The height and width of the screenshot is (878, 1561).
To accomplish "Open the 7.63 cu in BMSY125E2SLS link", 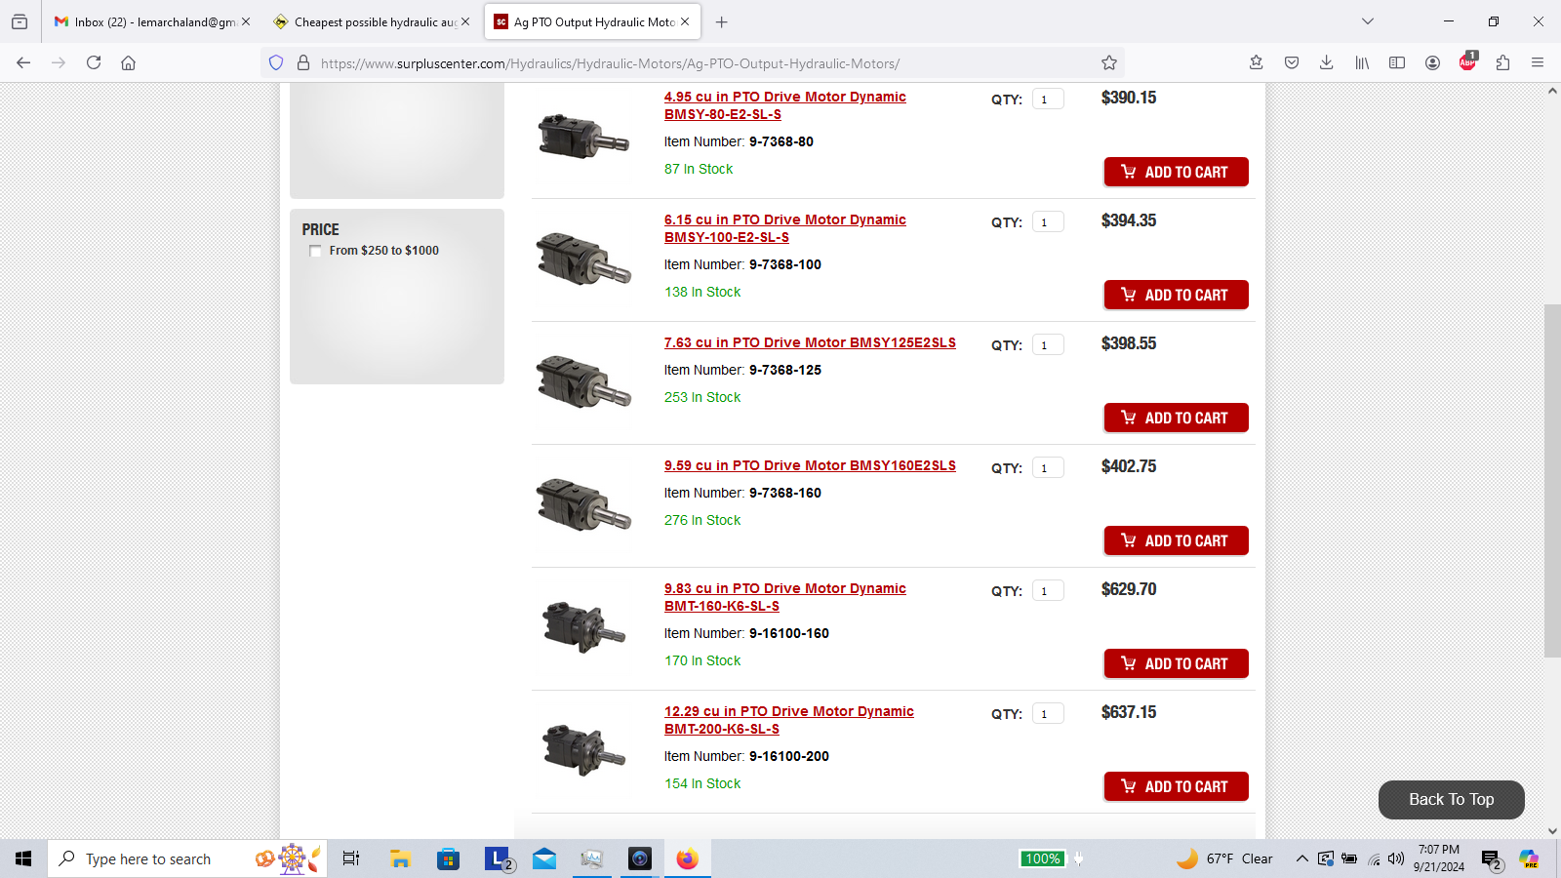I will (x=810, y=342).
